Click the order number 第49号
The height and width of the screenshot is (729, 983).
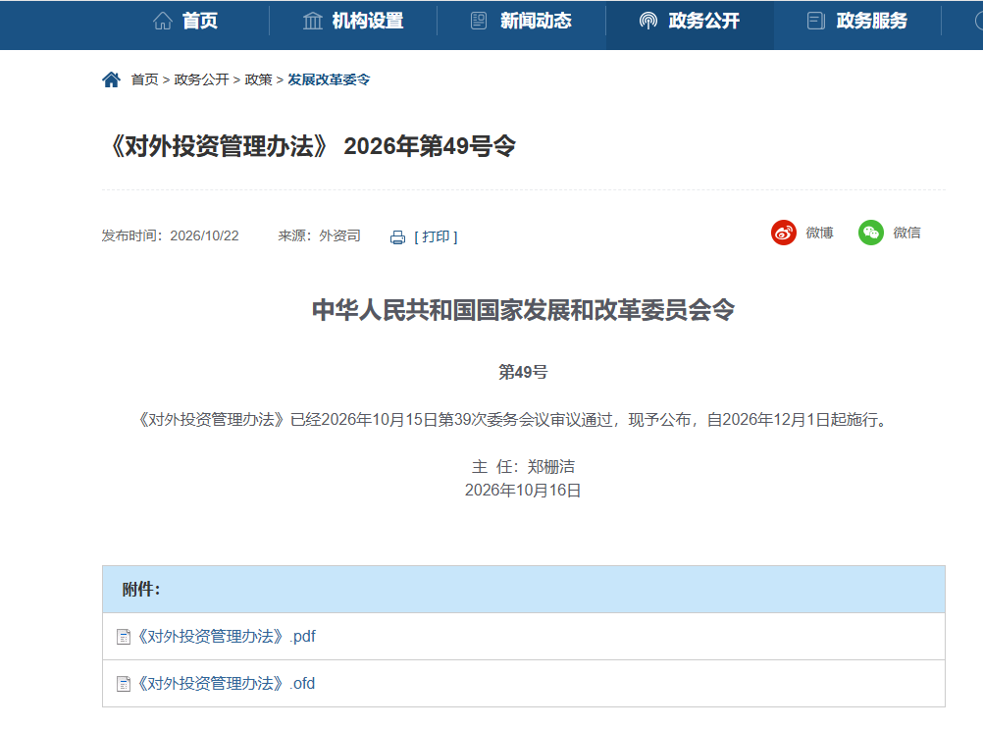524,372
